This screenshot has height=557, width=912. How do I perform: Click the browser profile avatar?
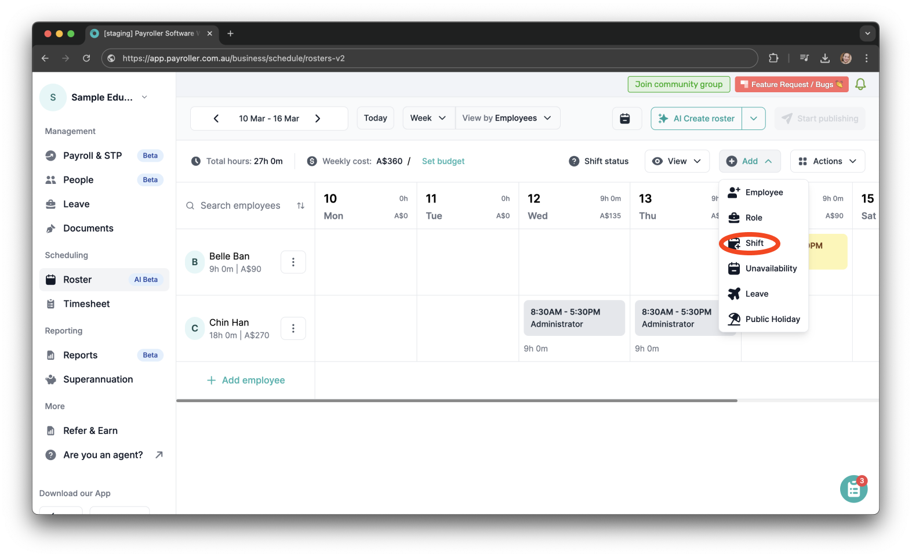click(x=846, y=58)
